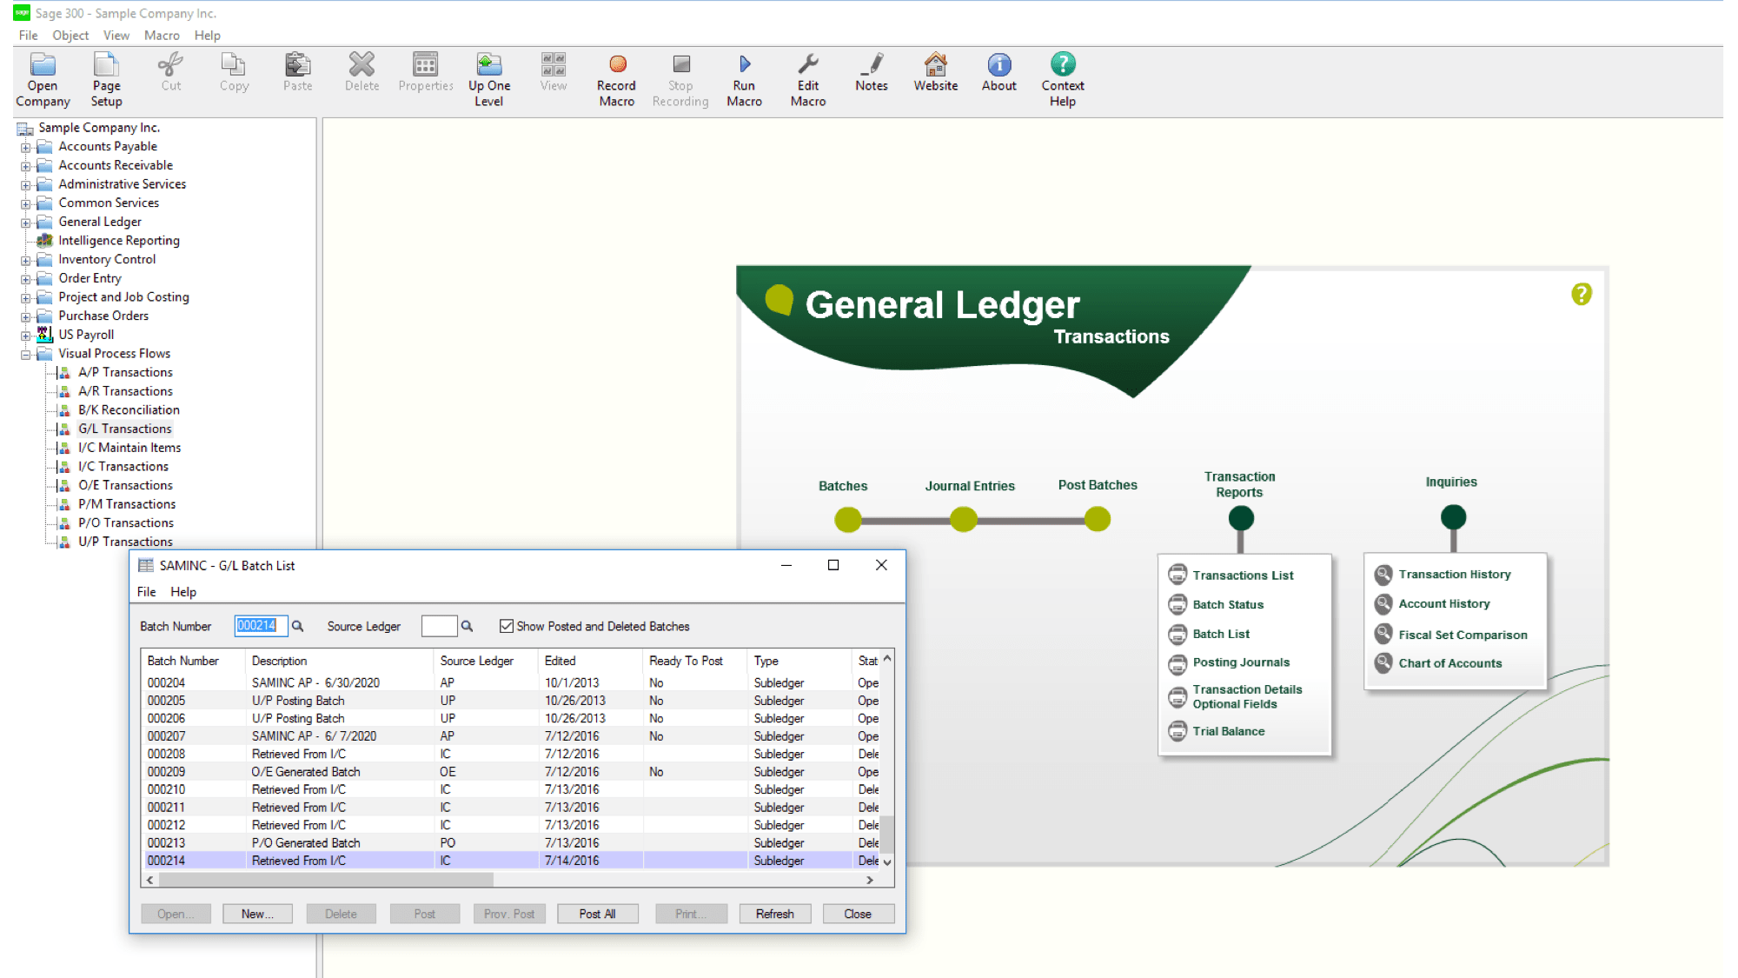Click the yellow help icon on General Ledger panel
This screenshot has height=978, width=1738.
1581,294
